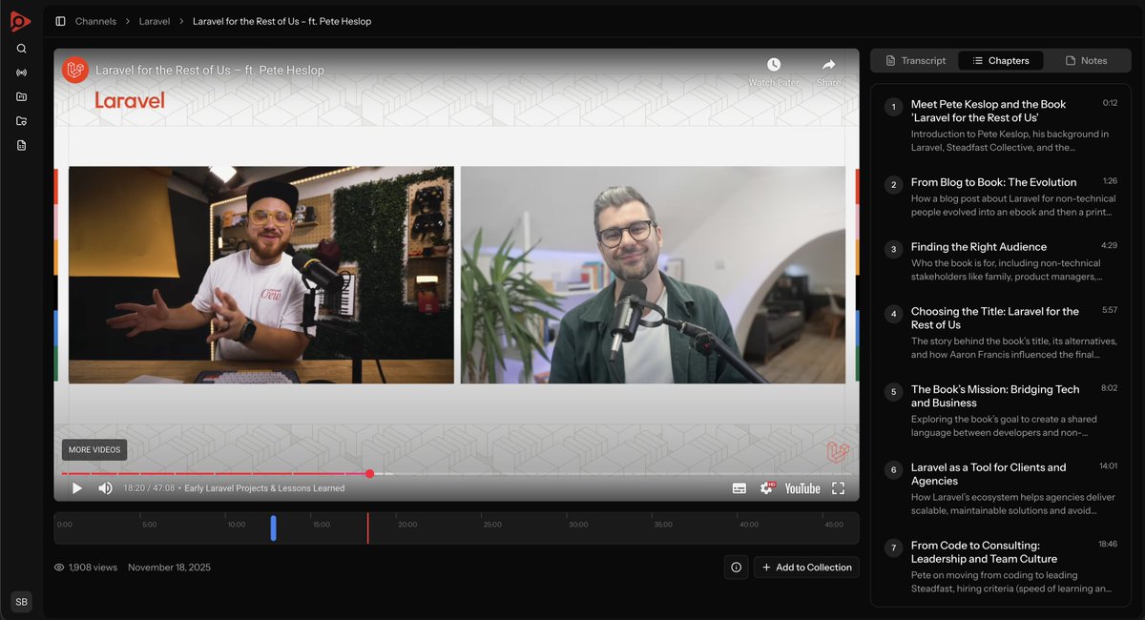This screenshot has width=1145, height=620.
Task: Click the left host video frame
Action: point(260,275)
